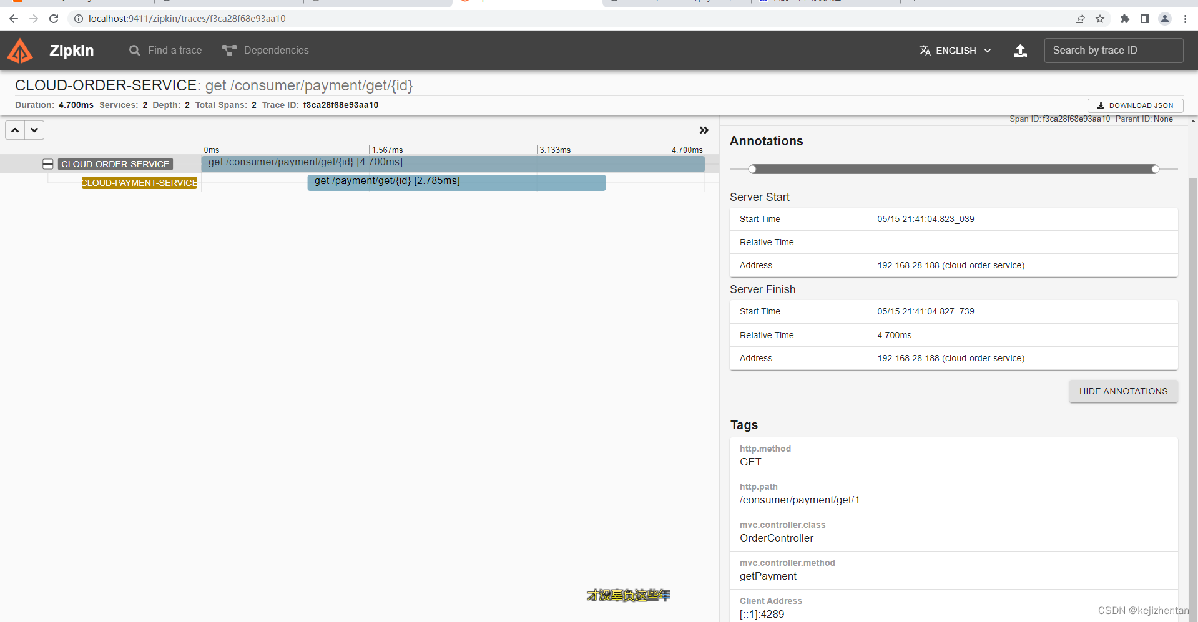
Task: Click the http.path /consumer/payment/get/1 value
Action: pos(799,500)
